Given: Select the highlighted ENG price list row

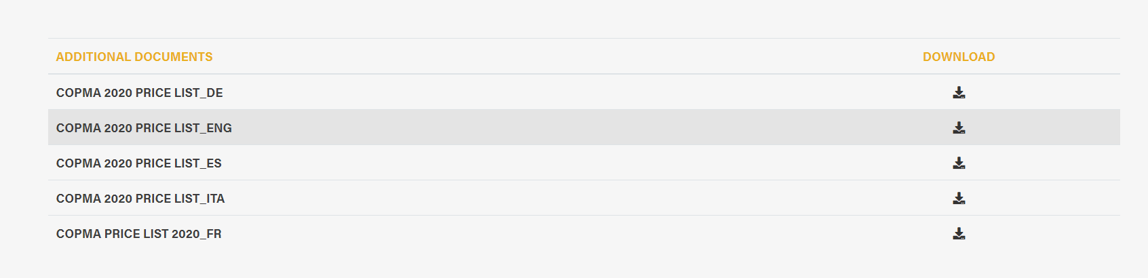Looking at the screenshot, I should (x=584, y=127).
